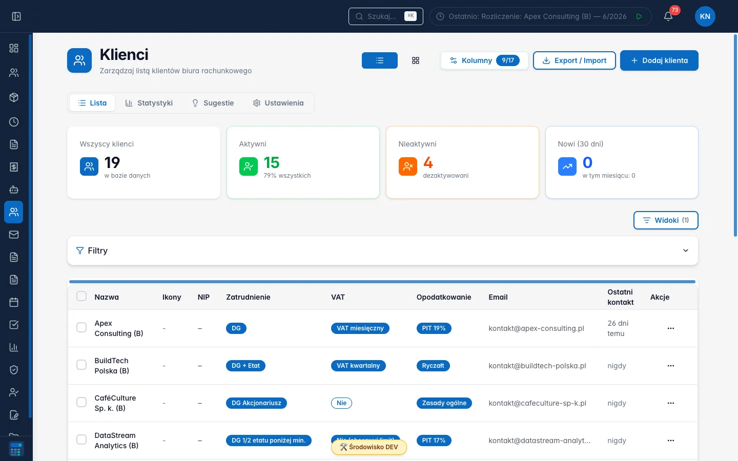
Task: Open the package box icon in sidebar
Action: point(14,97)
